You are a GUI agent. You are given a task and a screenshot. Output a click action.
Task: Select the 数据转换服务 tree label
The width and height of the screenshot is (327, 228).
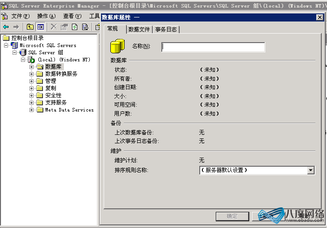(x=61, y=74)
